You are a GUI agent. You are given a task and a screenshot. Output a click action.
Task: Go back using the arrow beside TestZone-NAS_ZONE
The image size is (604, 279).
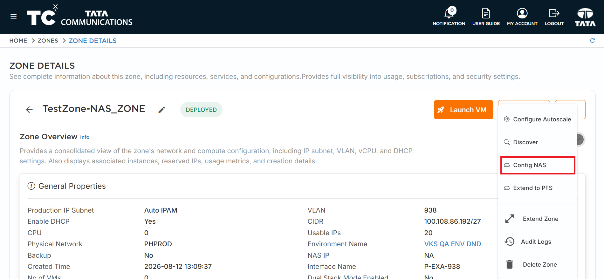click(29, 110)
